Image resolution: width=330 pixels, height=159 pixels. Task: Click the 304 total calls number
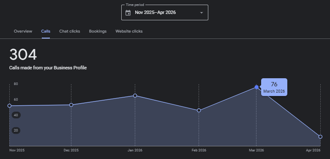tap(23, 55)
